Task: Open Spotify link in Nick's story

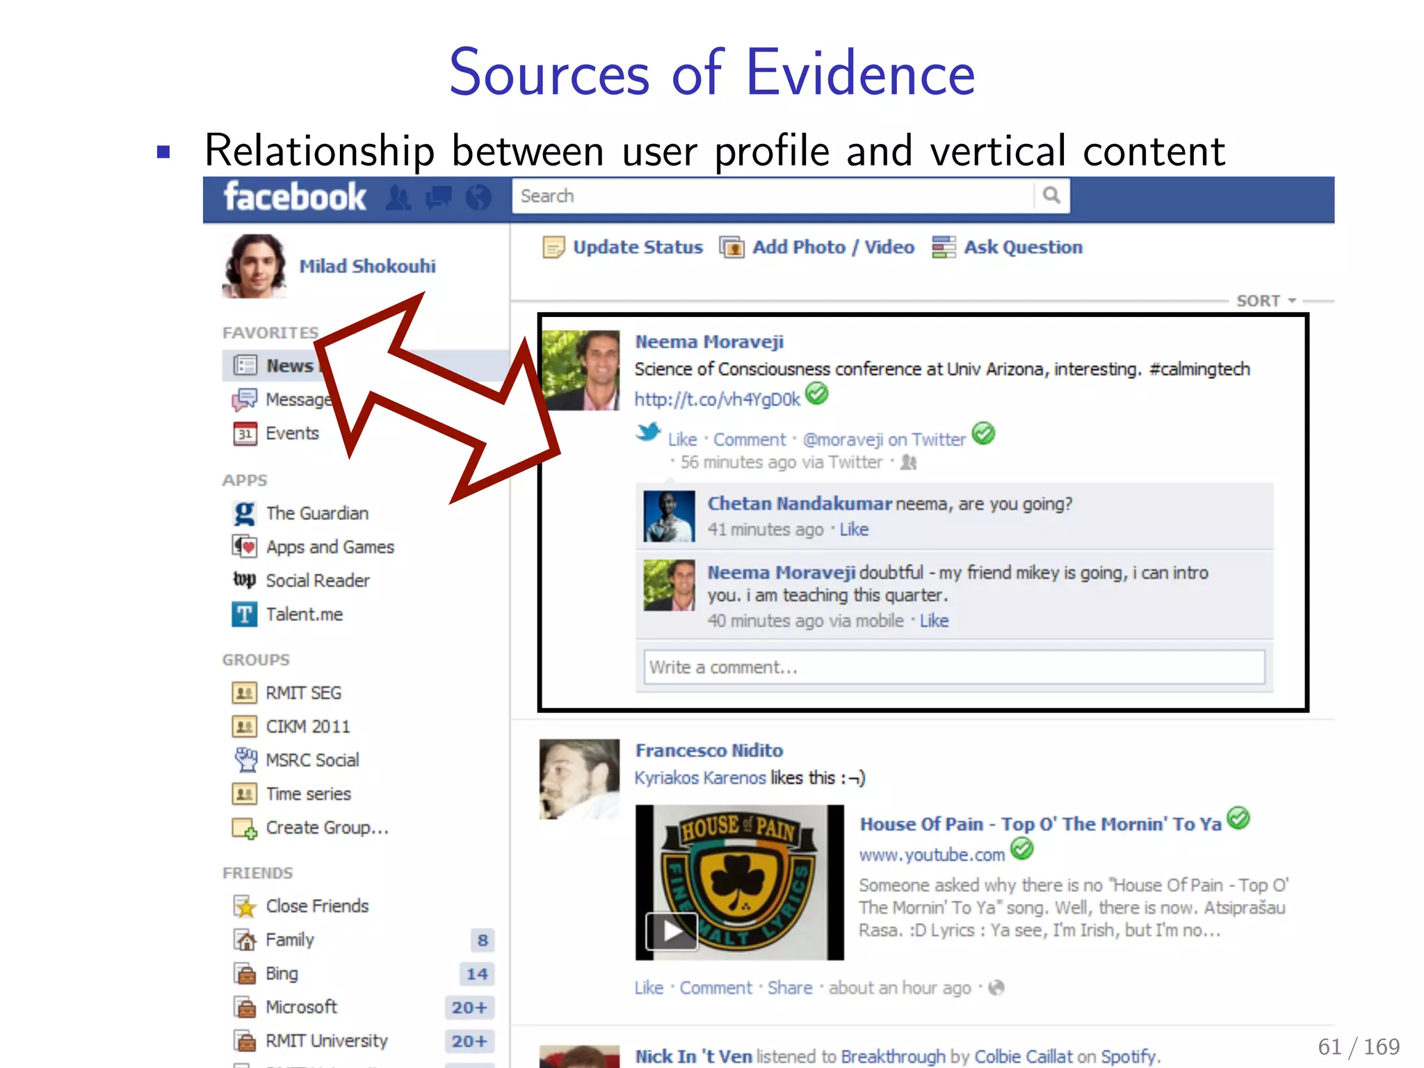Action: tap(1130, 1057)
